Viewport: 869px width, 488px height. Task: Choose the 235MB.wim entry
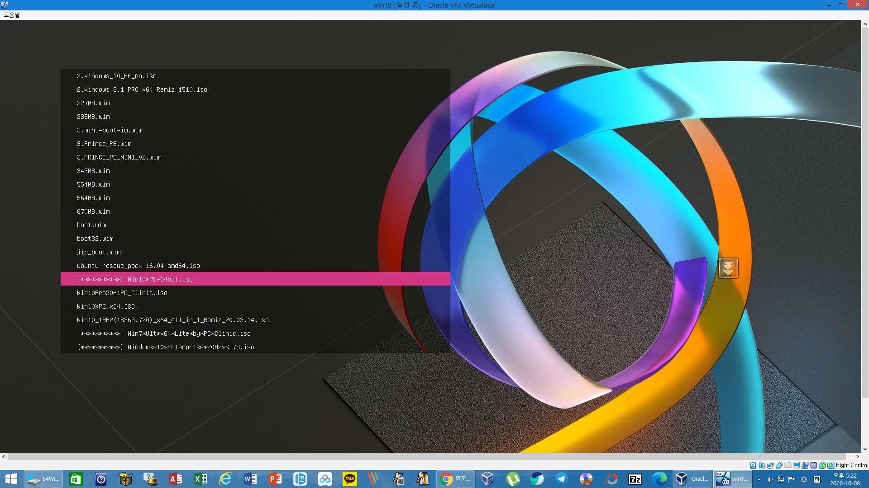[x=255, y=117]
